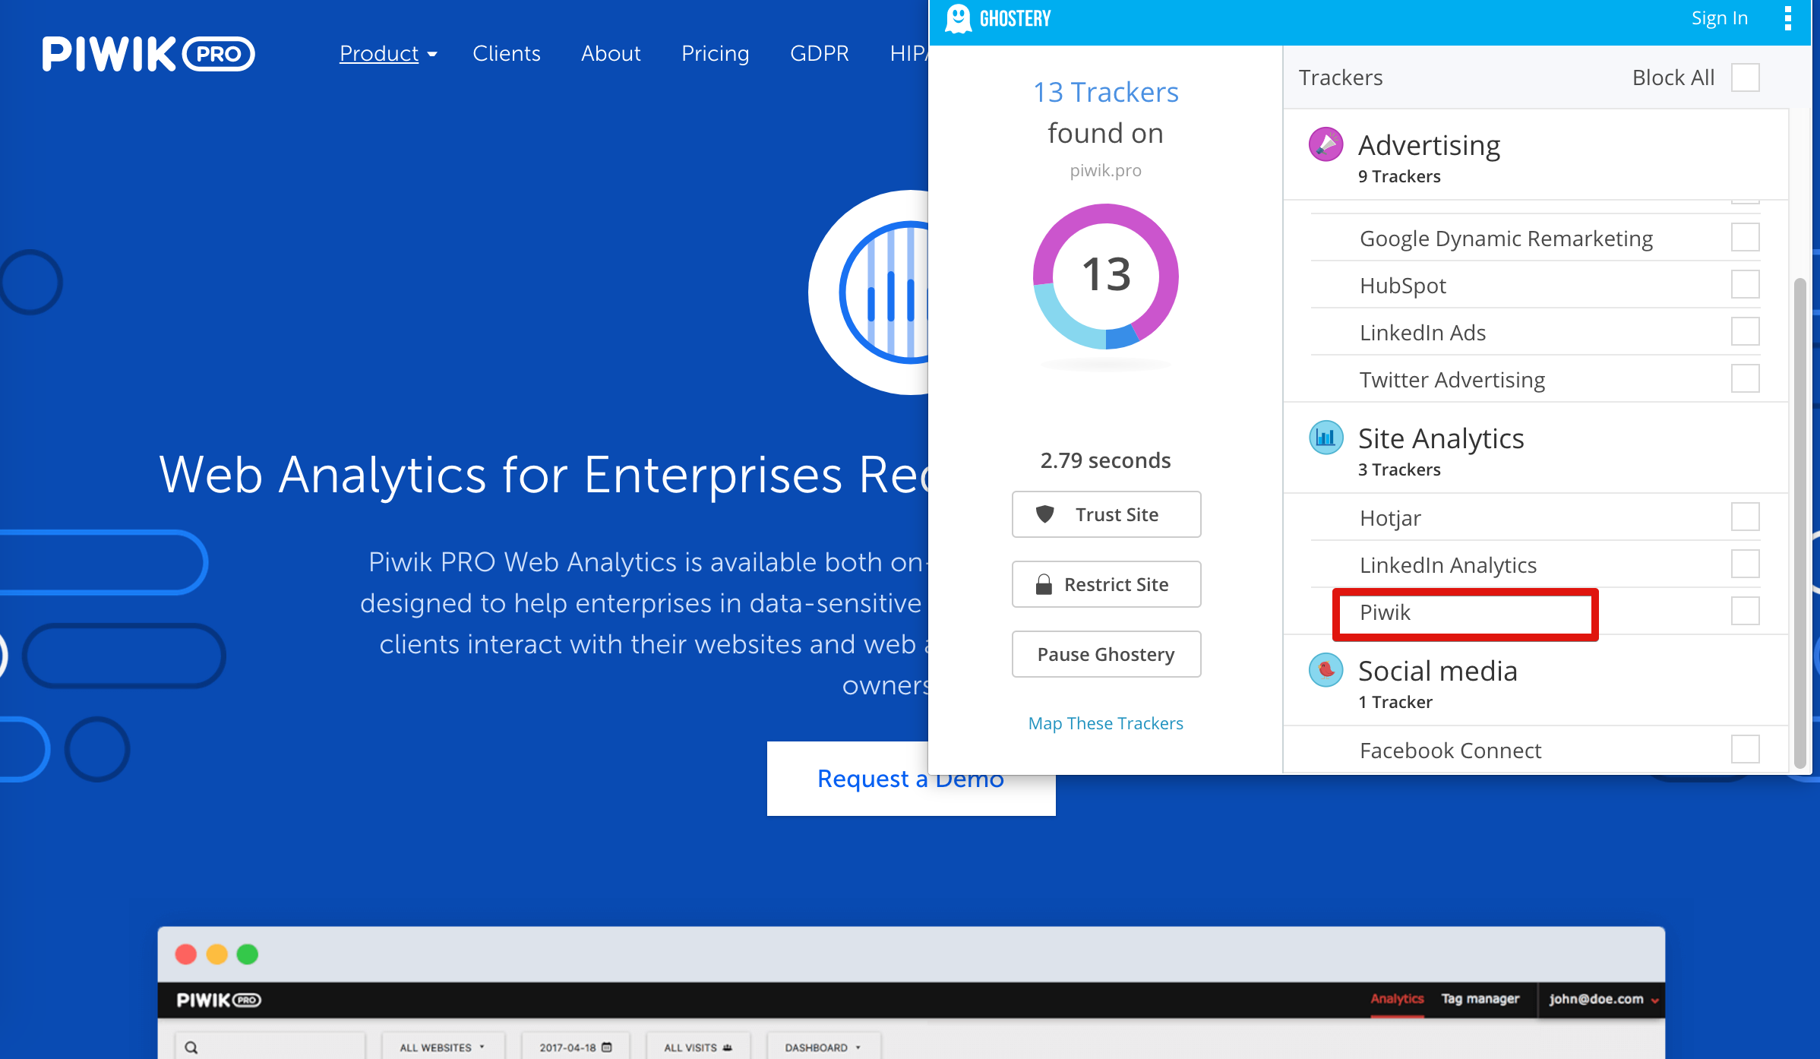The width and height of the screenshot is (1820, 1059).
Task: Select the Piwik tracker name
Action: click(1385, 612)
